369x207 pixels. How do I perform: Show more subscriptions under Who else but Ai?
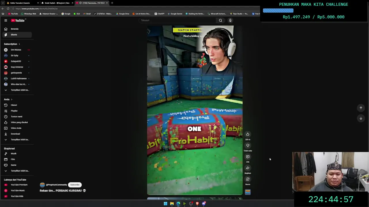[x=17, y=90]
